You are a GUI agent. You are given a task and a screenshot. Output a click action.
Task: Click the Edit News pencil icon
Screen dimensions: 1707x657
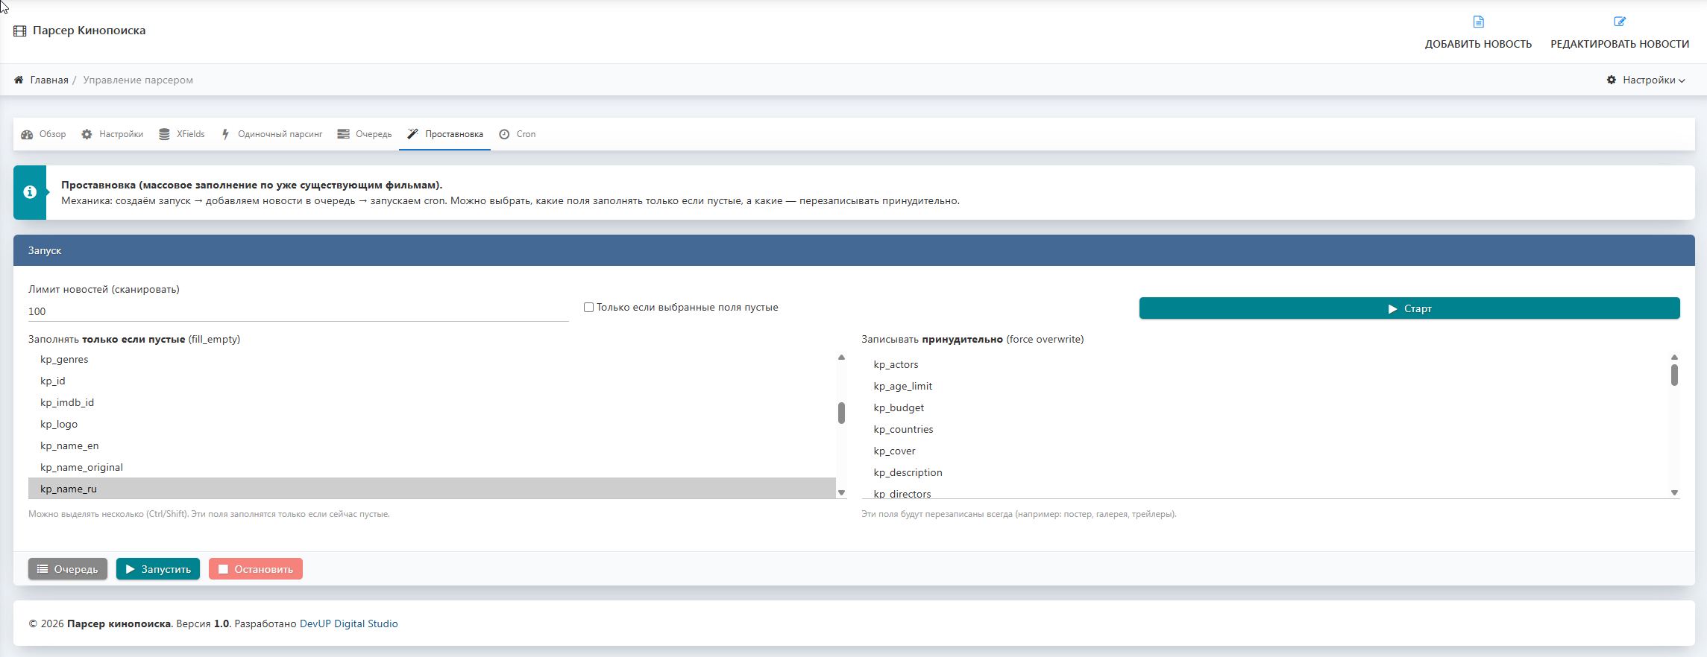[1619, 22]
